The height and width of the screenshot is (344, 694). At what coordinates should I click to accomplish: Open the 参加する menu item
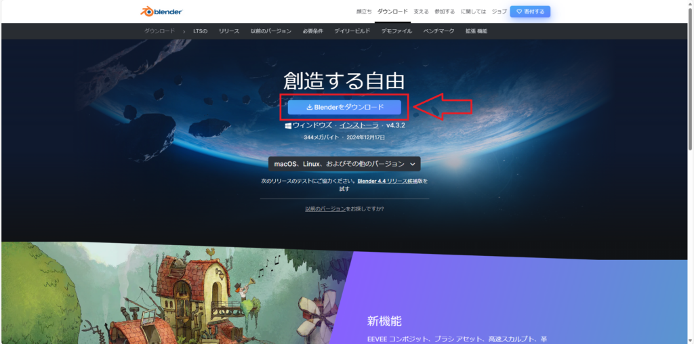445,12
